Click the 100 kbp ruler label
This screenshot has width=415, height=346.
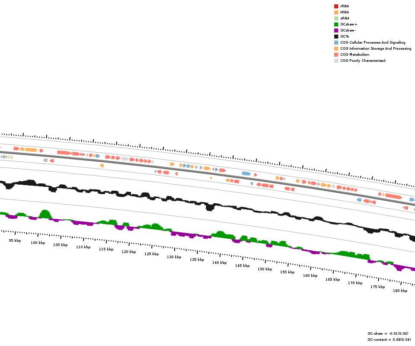tap(38, 243)
